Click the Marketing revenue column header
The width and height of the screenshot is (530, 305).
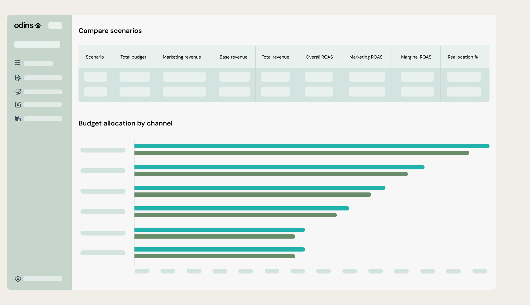click(x=182, y=57)
